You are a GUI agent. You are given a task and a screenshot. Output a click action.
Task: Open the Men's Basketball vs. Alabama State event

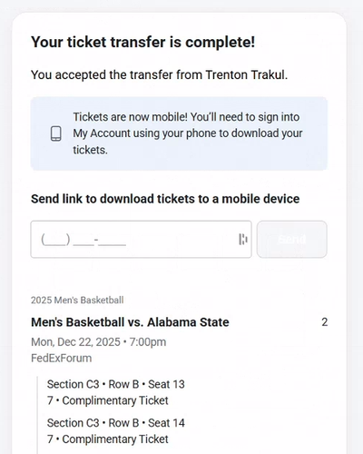[x=130, y=322]
